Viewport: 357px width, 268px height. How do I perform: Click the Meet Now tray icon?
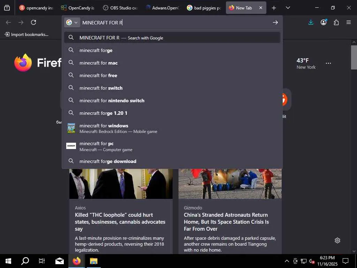(x=295, y=261)
